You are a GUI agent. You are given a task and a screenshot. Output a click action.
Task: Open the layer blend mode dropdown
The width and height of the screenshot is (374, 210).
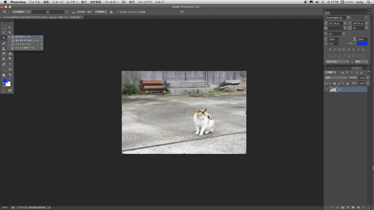(x=335, y=78)
